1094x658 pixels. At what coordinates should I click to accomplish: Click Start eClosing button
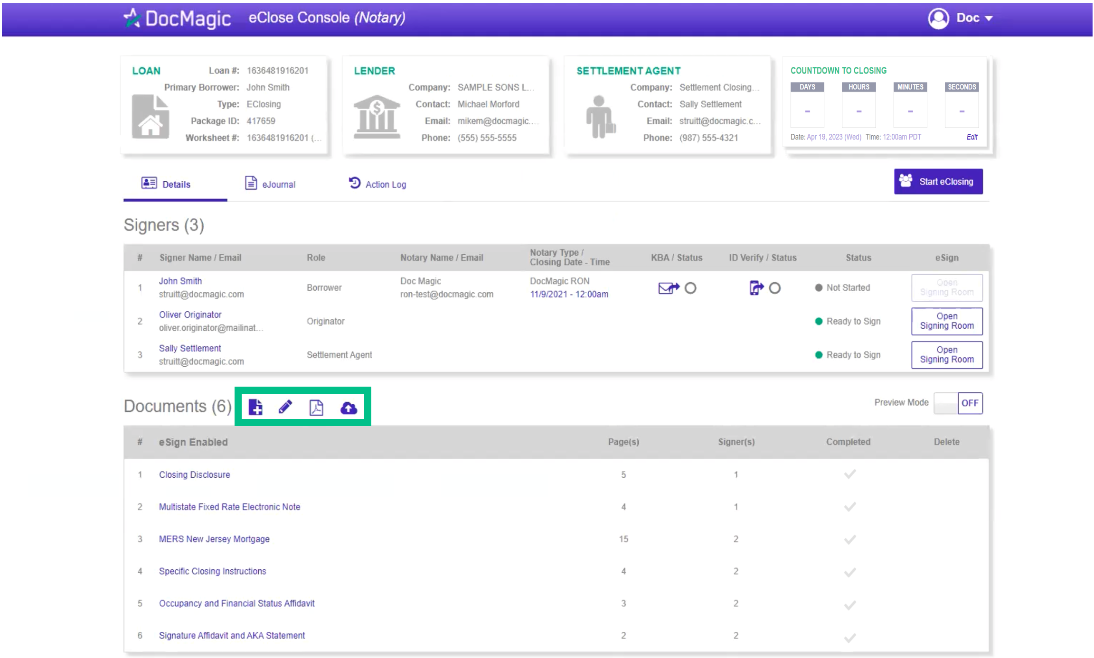pos(939,181)
